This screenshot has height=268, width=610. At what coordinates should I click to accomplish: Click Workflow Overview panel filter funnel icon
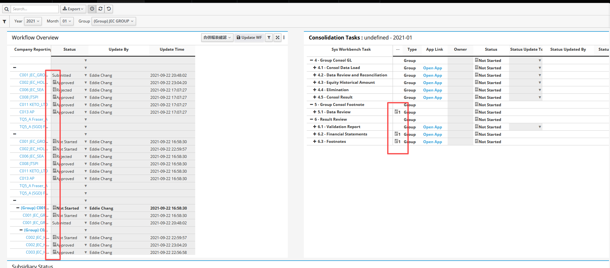pos(269,38)
